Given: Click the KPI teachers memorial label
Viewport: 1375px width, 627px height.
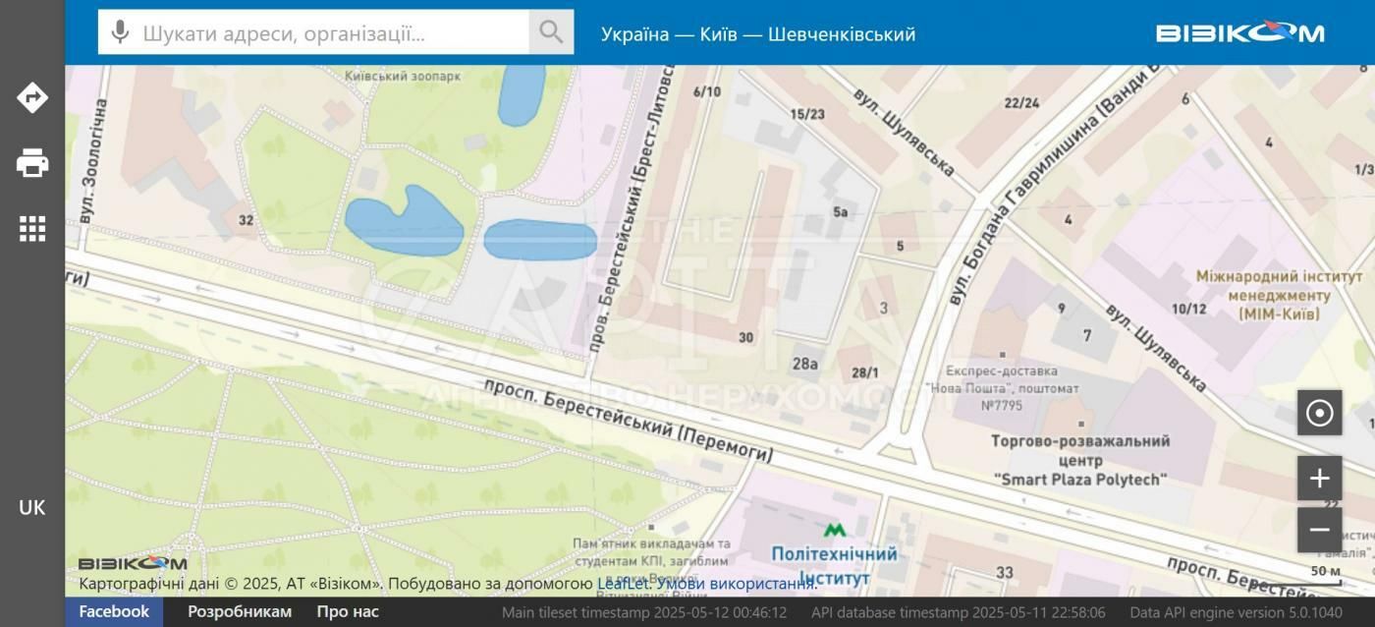Looking at the screenshot, I should click(x=651, y=570).
